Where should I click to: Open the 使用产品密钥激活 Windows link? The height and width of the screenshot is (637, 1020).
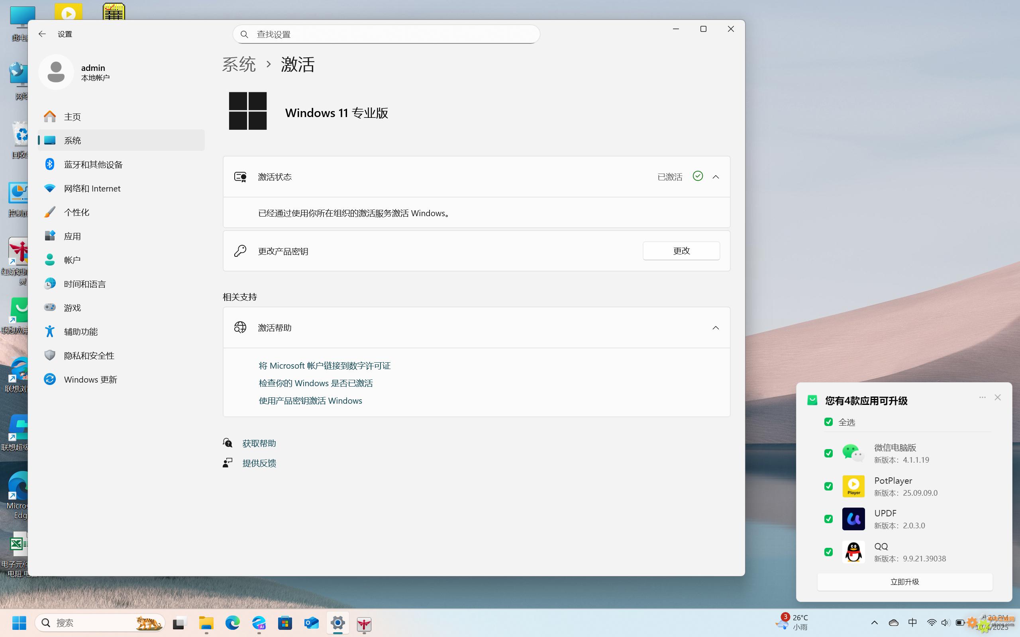(310, 401)
